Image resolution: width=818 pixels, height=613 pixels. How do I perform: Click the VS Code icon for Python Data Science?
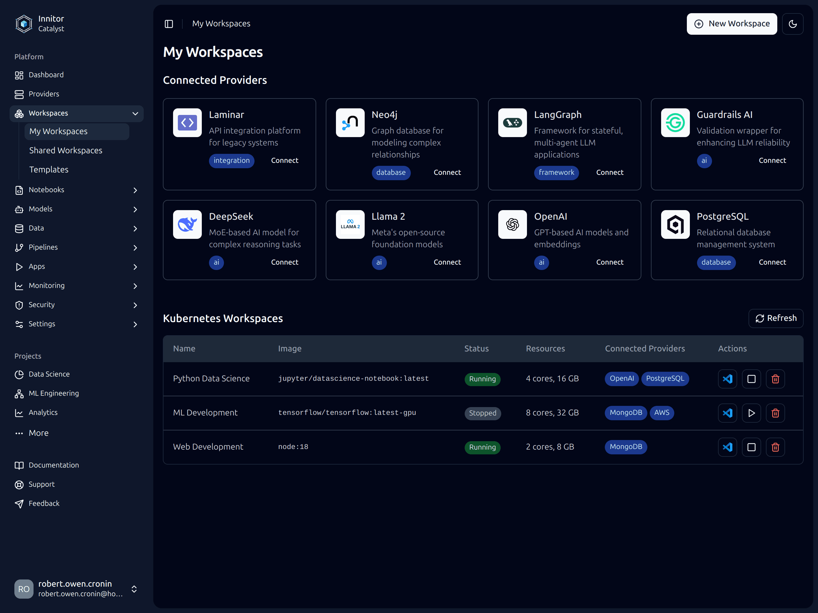coord(727,379)
